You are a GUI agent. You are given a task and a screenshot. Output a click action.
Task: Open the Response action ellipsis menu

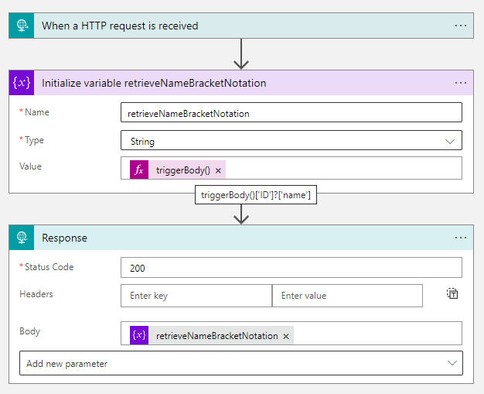pos(461,238)
